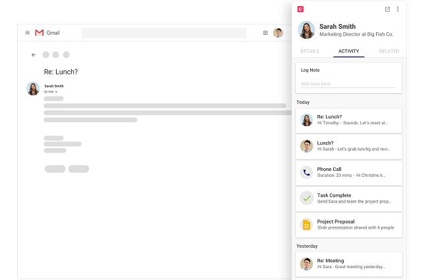Open the 'Re: Meeting' activity card
428x280 pixels.
coord(348,264)
